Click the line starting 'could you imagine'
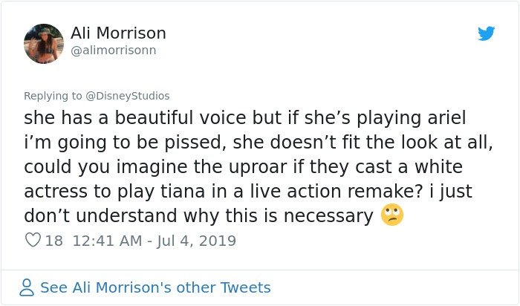This screenshot has width=520, height=306. pyautogui.click(x=243, y=166)
